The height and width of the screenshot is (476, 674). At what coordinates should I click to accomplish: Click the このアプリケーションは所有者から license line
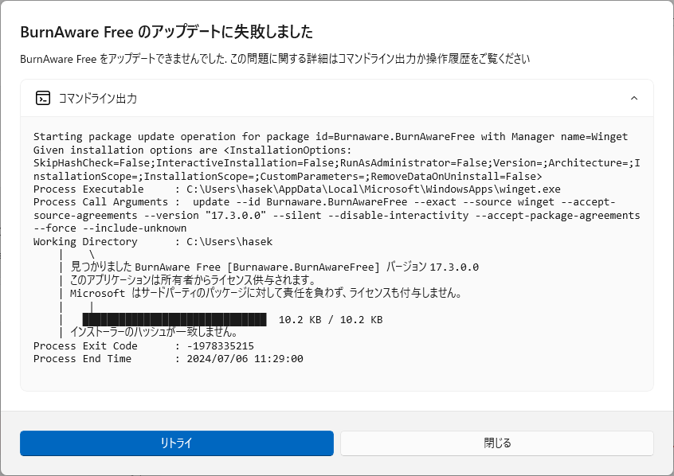coord(193,280)
